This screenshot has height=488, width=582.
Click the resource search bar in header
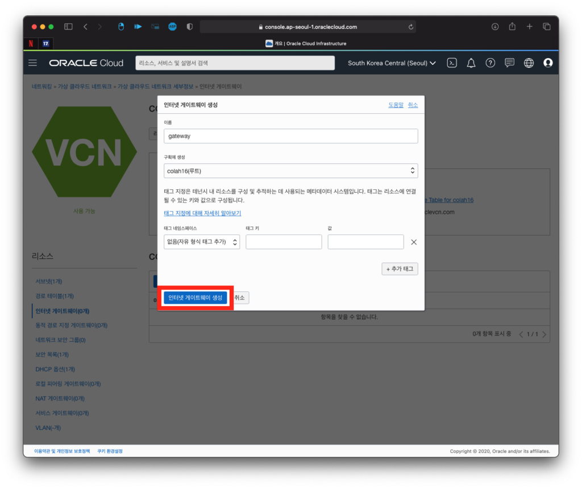click(234, 63)
